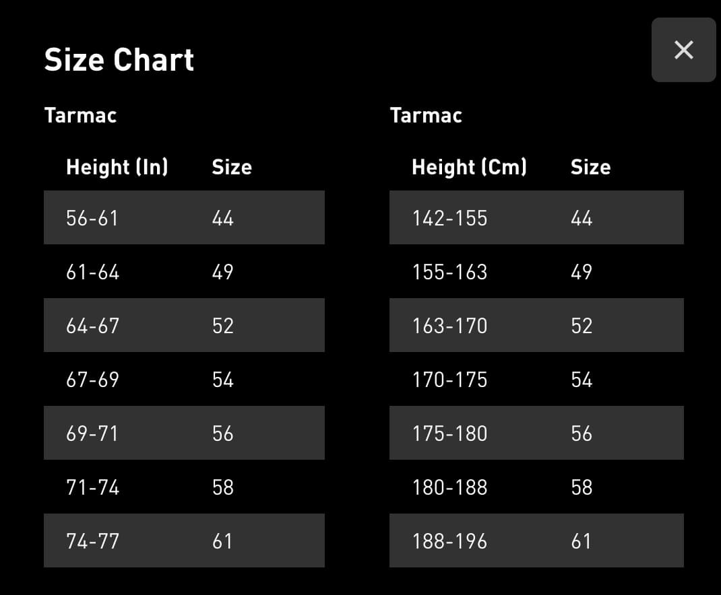Click the 142-155 cm height cell

(x=449, y=218)
